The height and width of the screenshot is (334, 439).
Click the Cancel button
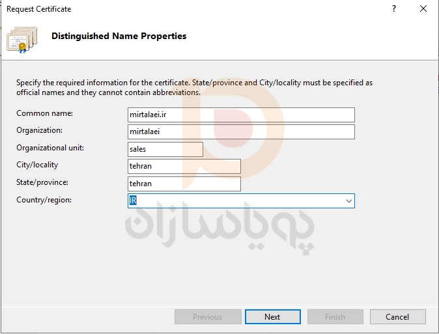(397, 317)
